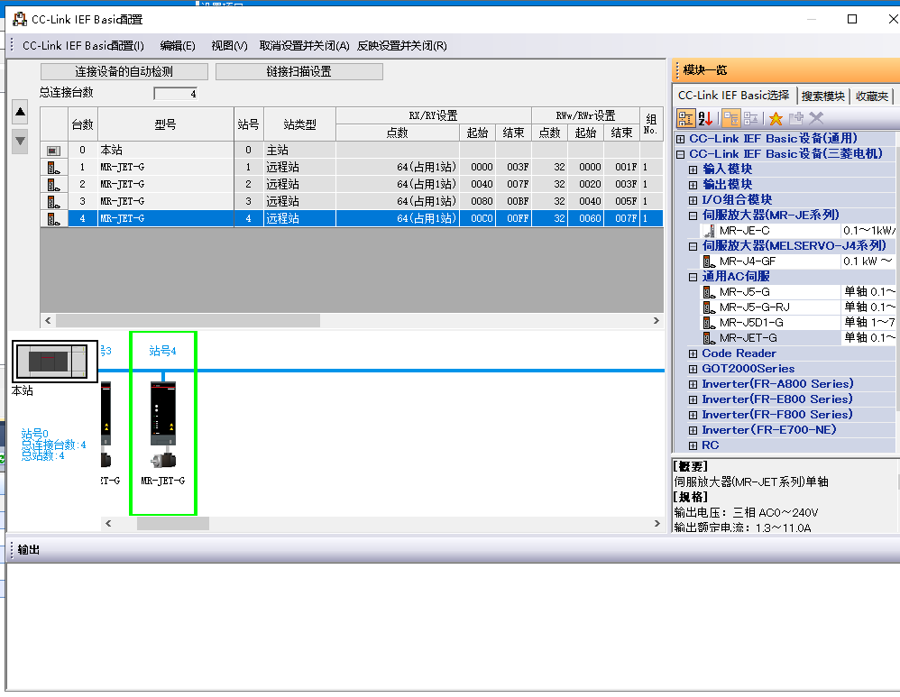Click the star add-to-favorites icon
Image resolution: width=900 pixels, height=697 pixels.
[x=775, y=118]
